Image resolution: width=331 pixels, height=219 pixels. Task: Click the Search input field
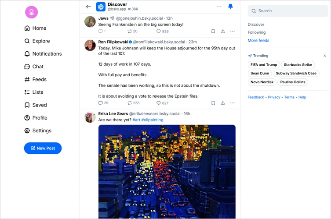[x=288, y=11]
